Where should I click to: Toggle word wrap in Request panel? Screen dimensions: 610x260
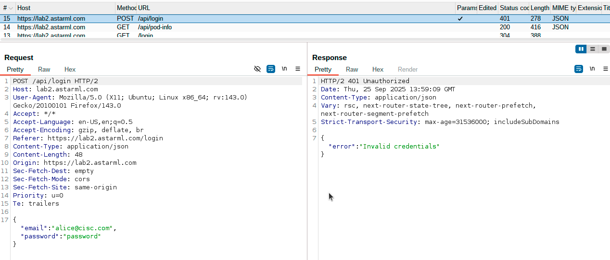pos(271,69)
